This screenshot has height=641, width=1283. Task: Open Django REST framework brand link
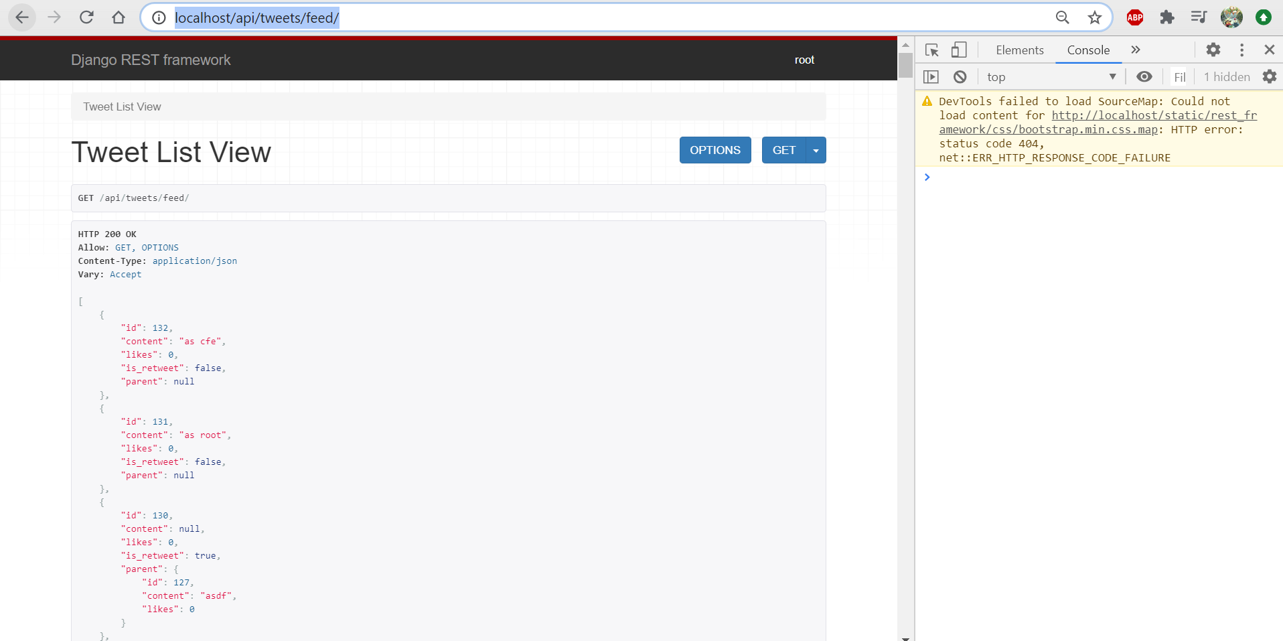[x=151, y=60]
